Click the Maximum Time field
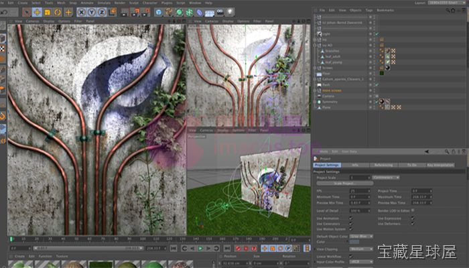This screenshot has width=469, height=268. 421,197
